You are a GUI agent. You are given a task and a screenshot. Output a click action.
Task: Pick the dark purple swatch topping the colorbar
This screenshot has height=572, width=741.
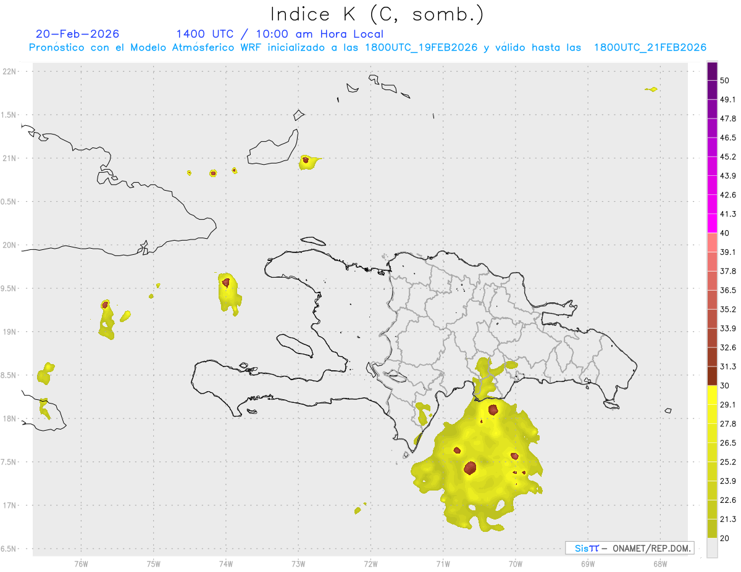[712, 71]
